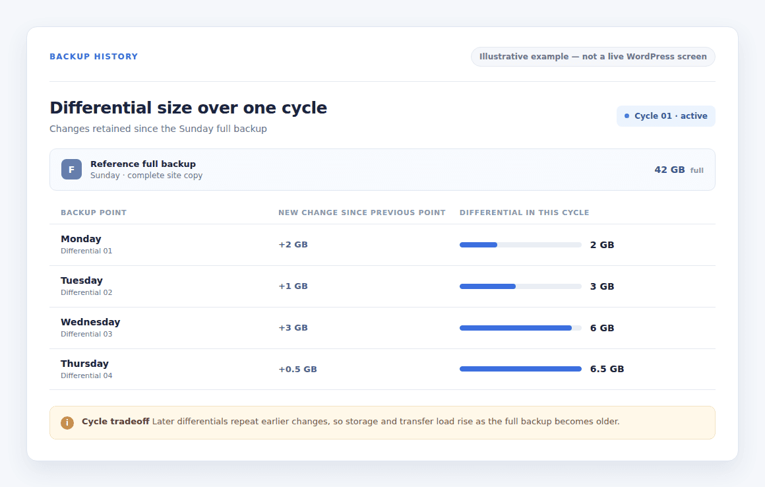Viewport: 765px width, 487px height.
Task: Click the +1 GB change value
Action: pos(293,286)
